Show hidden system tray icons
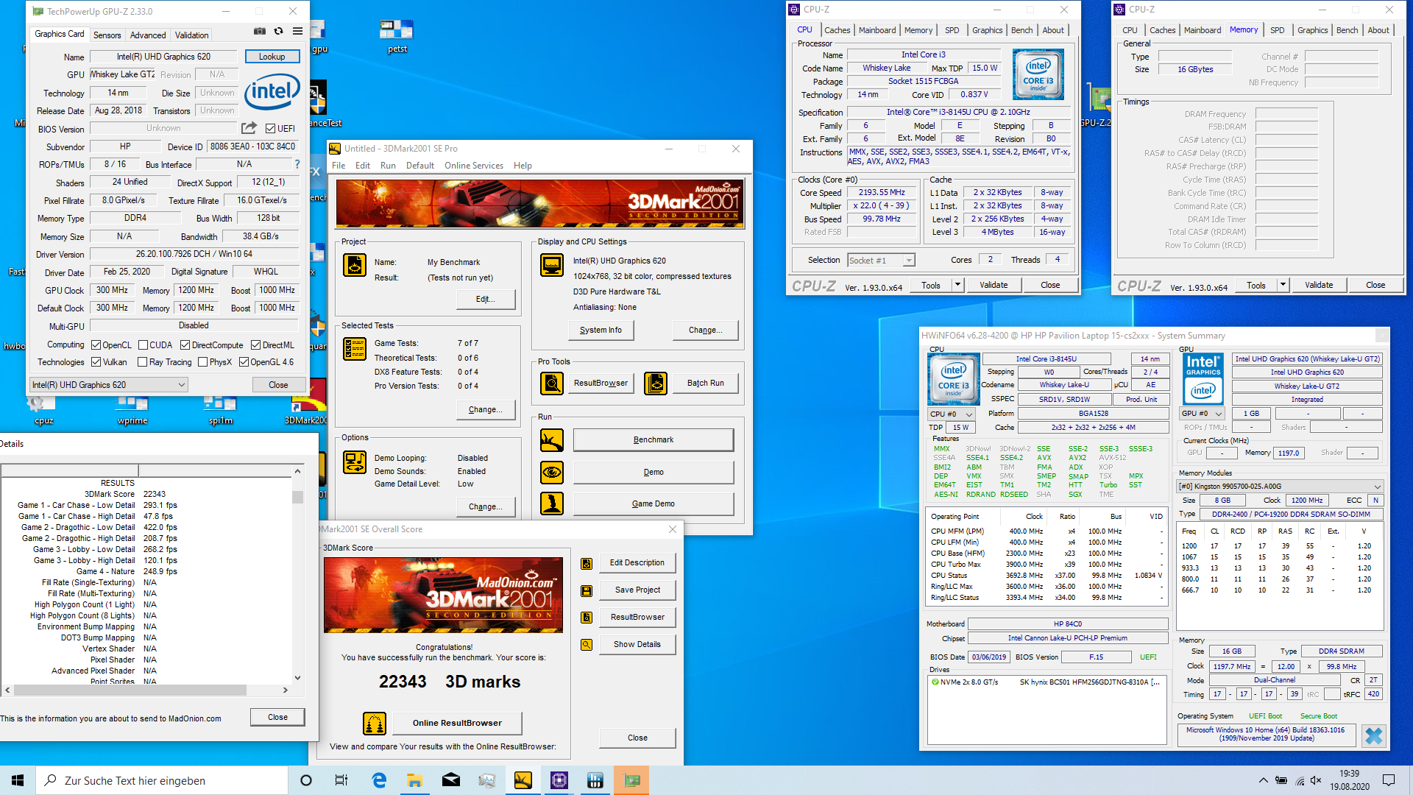This screenshot has width=1413, height=795. [1264, 780]
